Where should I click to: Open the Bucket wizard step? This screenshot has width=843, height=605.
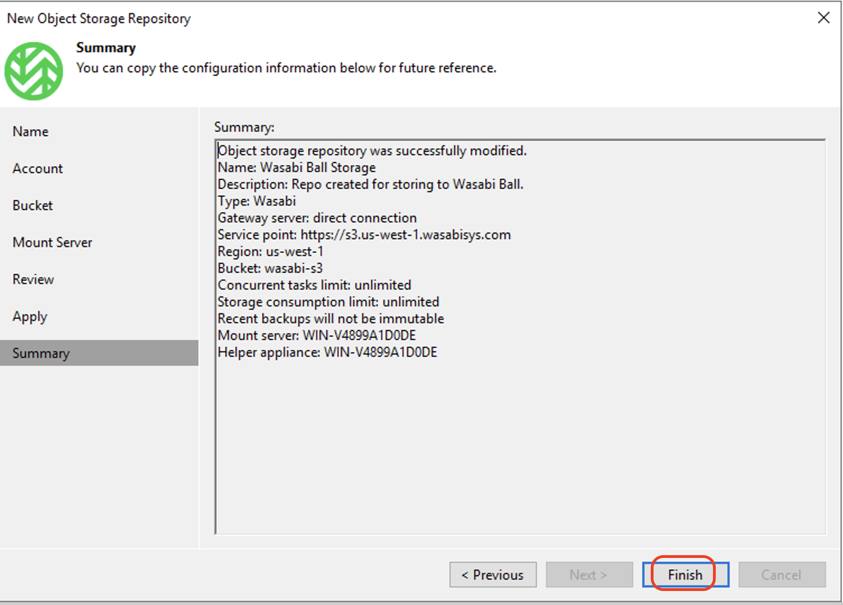pos(33,206)
